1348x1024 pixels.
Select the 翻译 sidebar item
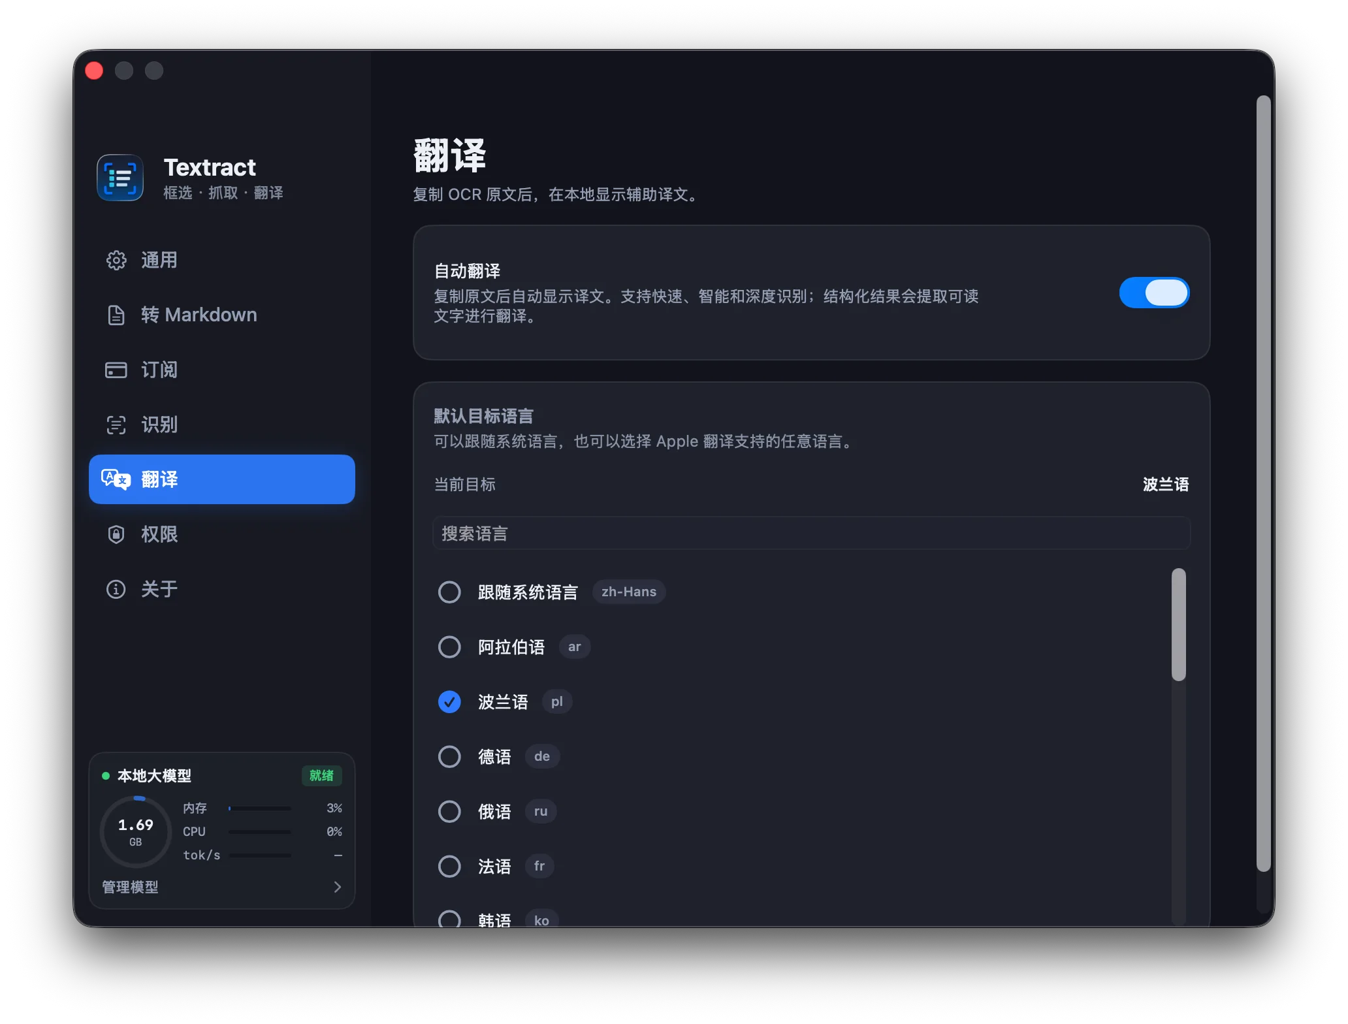click(222, 479)
